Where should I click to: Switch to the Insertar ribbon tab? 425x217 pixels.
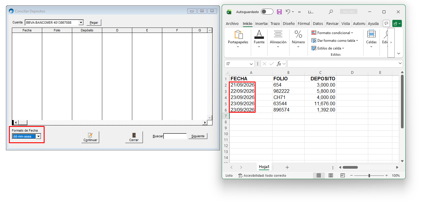coord(262,23)
